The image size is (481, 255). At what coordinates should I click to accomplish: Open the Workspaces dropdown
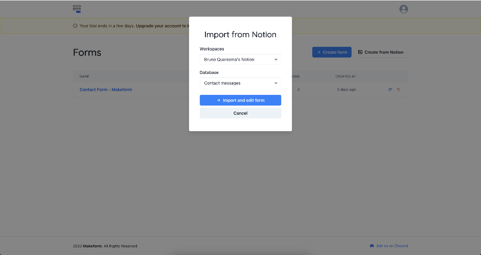point(240,59)
